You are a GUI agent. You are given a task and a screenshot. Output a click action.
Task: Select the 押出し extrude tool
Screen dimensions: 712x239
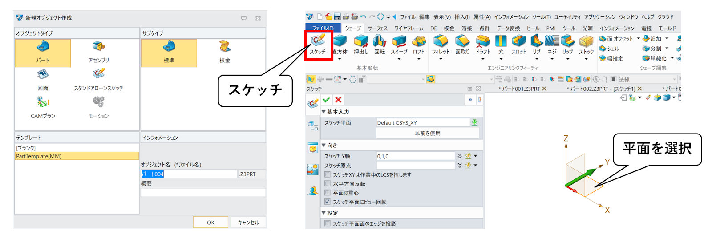click(361, 45)
